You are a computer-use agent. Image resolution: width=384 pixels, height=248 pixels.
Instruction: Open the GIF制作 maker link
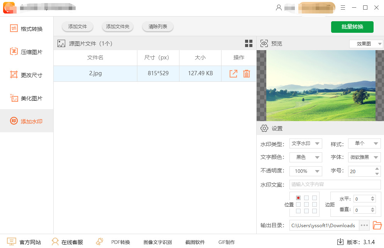point(227,242)
